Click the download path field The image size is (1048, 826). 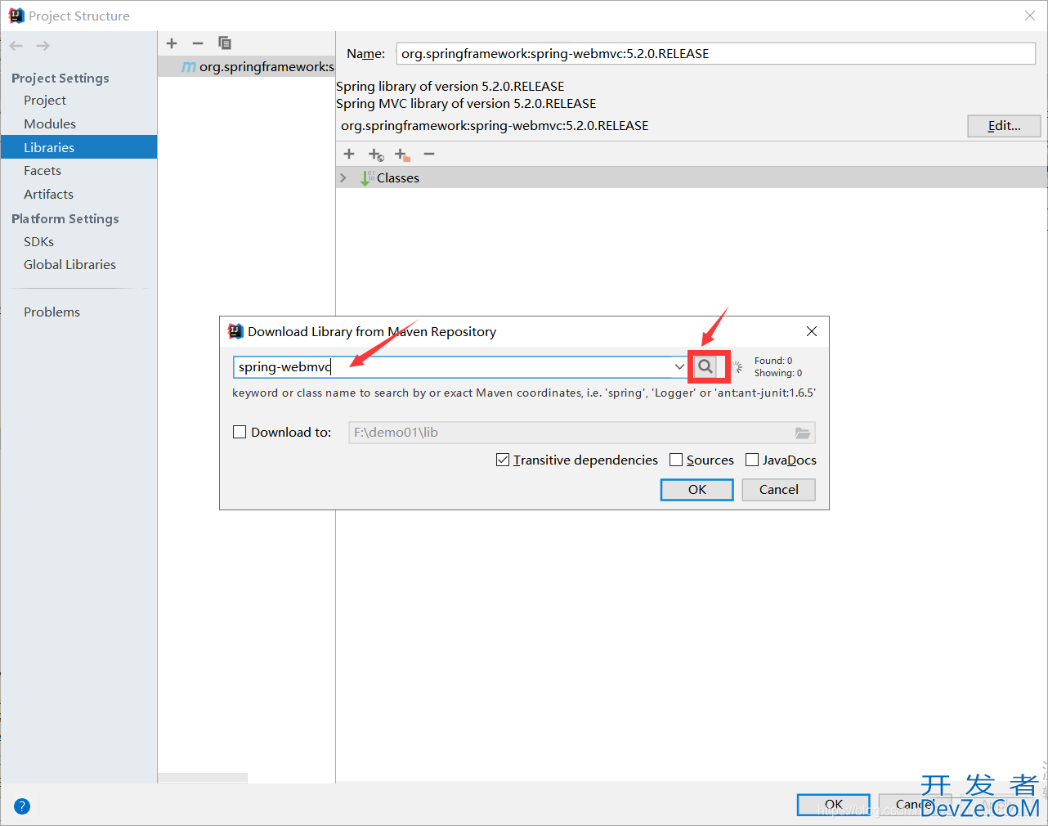[x=571, y=433]
